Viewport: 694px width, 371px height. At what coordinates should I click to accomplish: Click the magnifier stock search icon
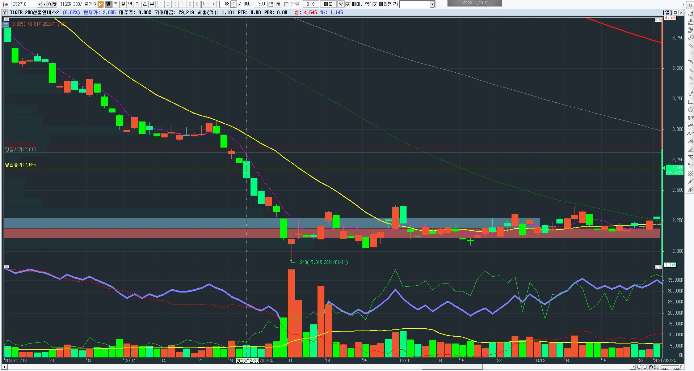pyautogui.click(x=50, y=4)
